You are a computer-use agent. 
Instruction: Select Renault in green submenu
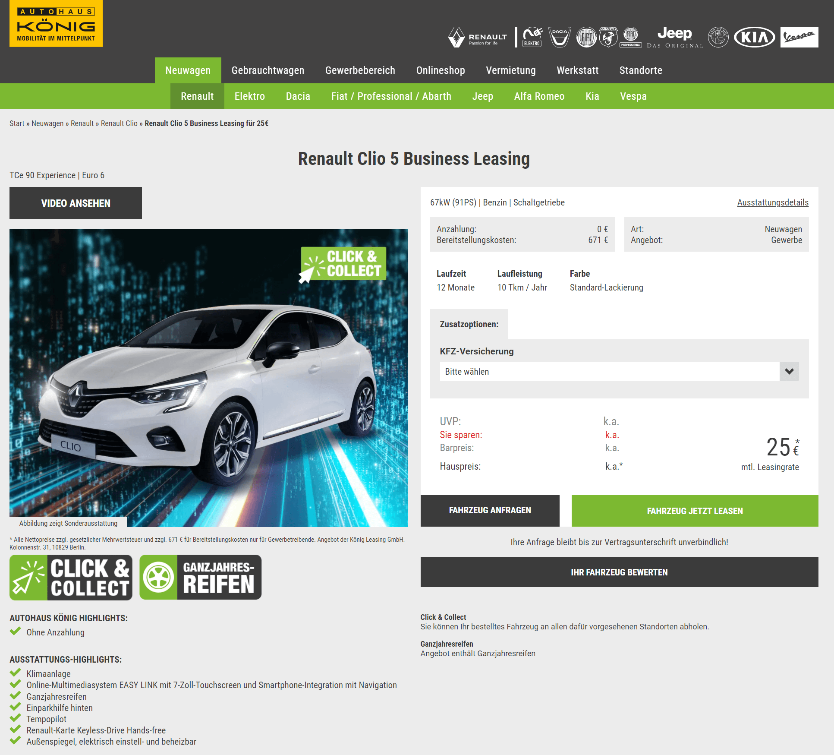197,96
